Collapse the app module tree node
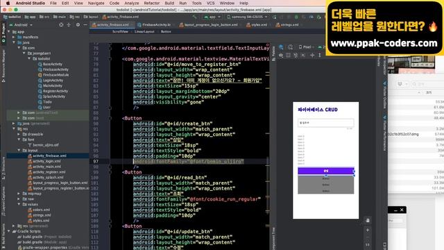 (x=9, y=32)
